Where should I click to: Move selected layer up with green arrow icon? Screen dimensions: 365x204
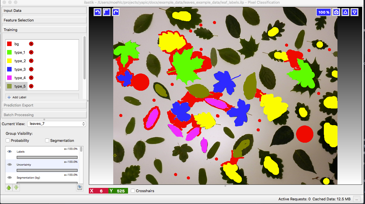[x=9, y=188]
